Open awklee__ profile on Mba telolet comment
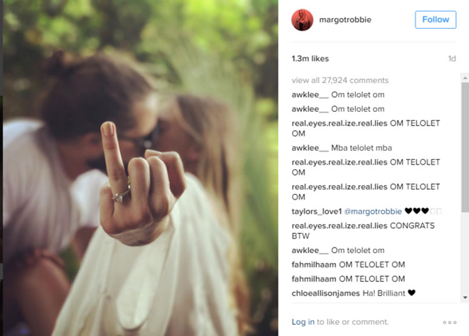 click(310, 148)
